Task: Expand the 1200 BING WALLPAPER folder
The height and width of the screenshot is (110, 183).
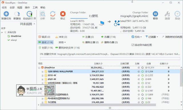Action: [43, 72]
